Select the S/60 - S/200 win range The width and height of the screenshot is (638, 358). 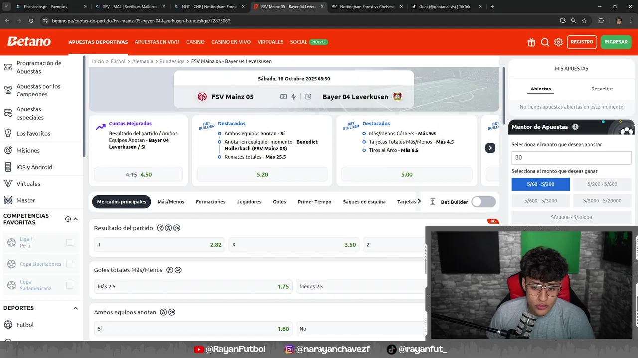click(541, 184)
